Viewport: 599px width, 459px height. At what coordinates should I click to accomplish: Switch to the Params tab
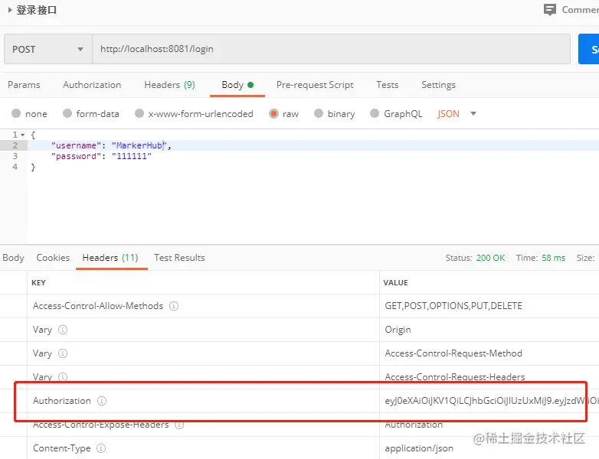tap(24, 85)
